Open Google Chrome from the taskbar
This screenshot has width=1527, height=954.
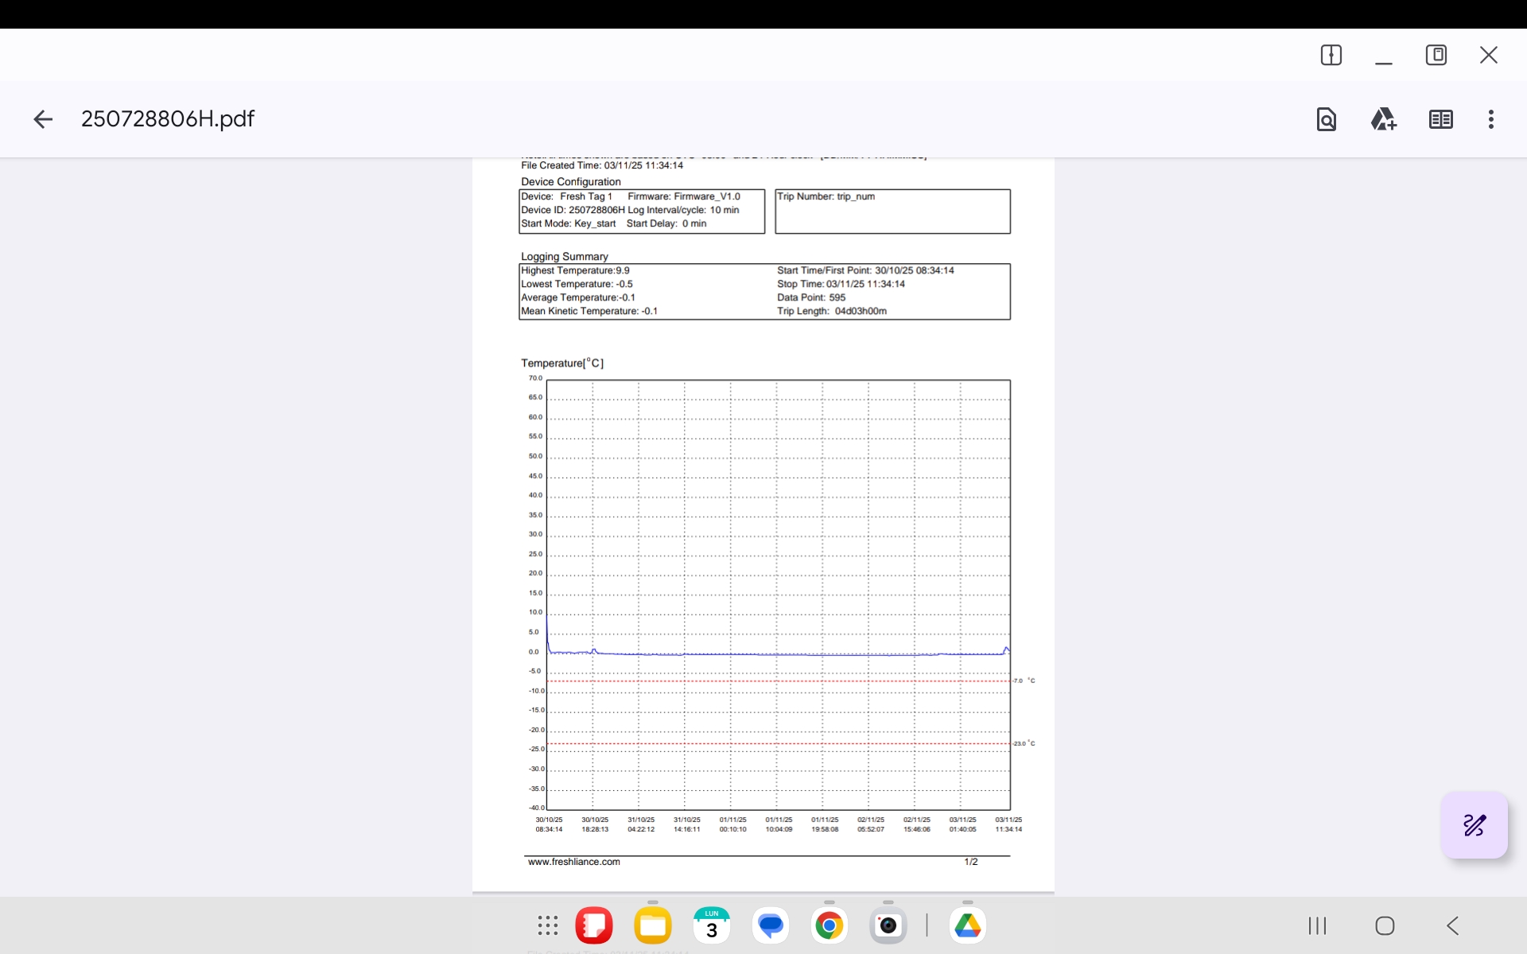click(x=829, y=925)
